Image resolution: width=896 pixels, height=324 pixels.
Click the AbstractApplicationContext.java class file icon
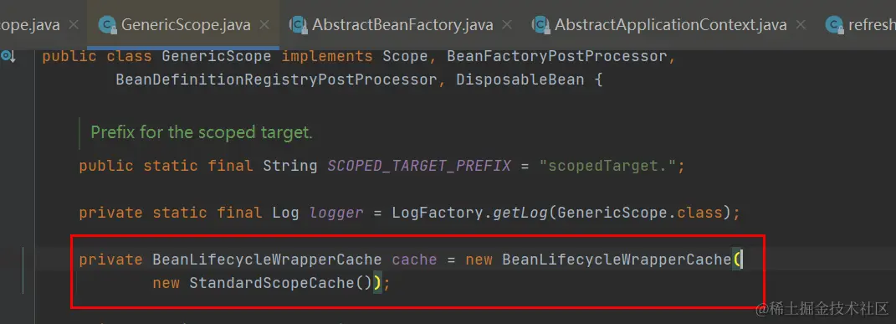540,25
